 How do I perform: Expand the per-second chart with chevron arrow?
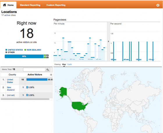(x=108, y=41)
